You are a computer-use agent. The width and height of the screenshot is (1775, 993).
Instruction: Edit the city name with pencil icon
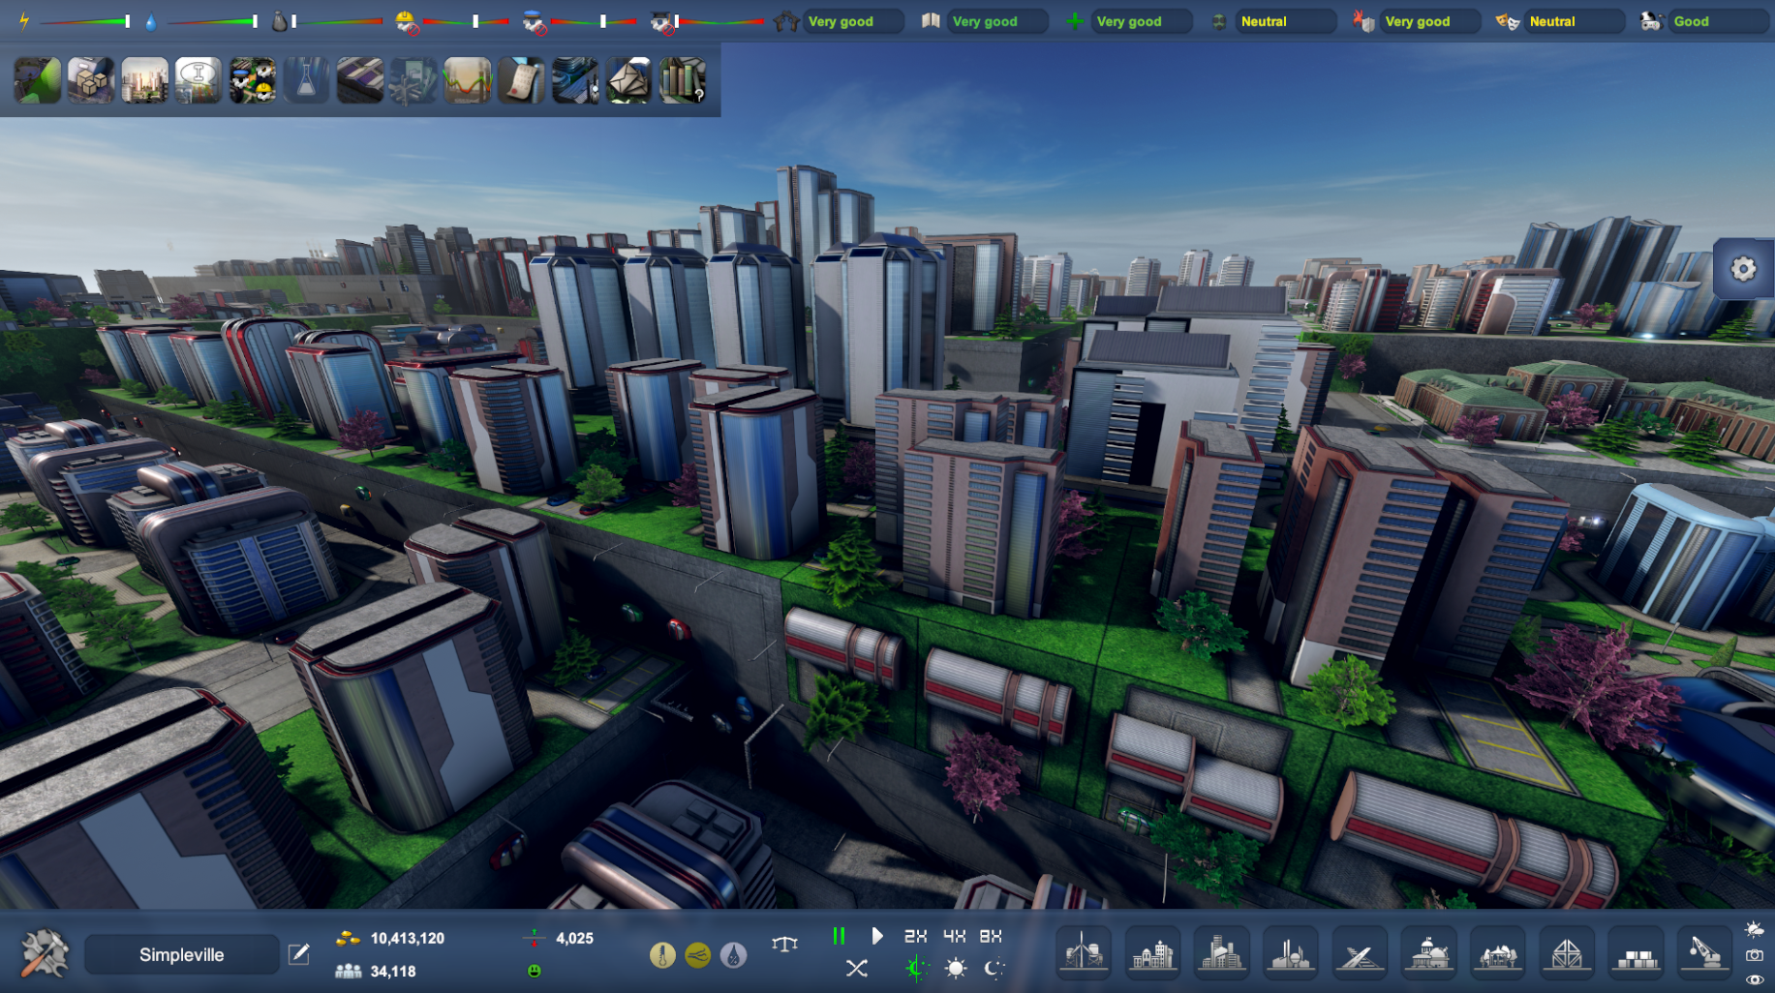(x=299, y=954)
